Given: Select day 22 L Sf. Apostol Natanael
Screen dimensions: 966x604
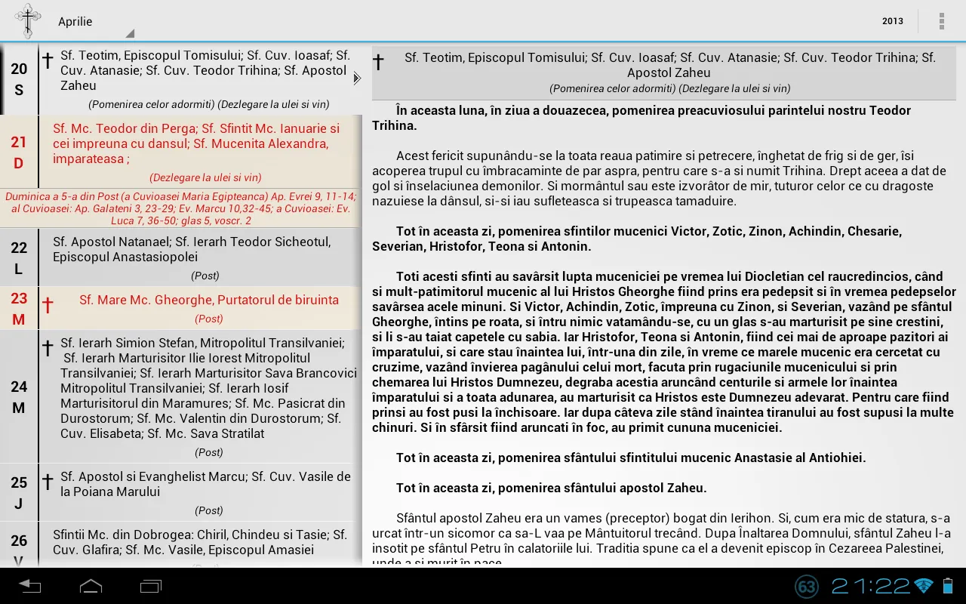Looking at the screenshot, I should [x=181, y=257].
